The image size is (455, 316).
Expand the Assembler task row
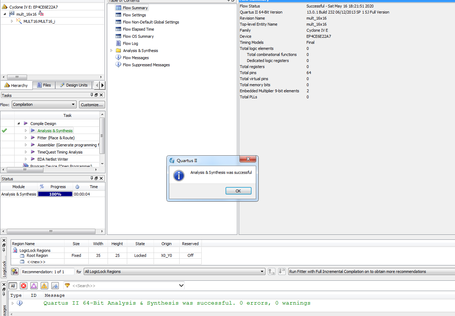26,145
